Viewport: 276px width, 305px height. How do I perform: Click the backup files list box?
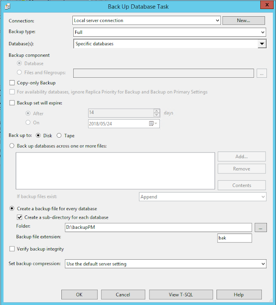pos(115,171)
